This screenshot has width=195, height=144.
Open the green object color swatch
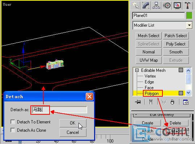189,16
